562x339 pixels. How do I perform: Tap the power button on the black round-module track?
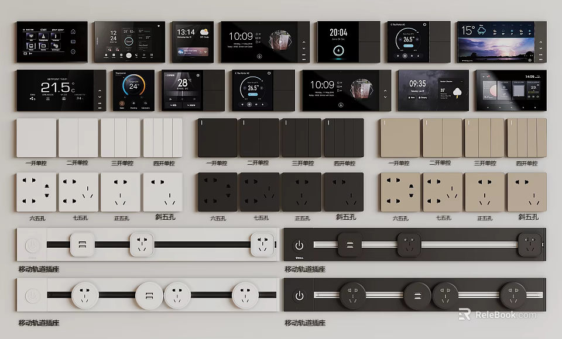[x=299, y=296]
